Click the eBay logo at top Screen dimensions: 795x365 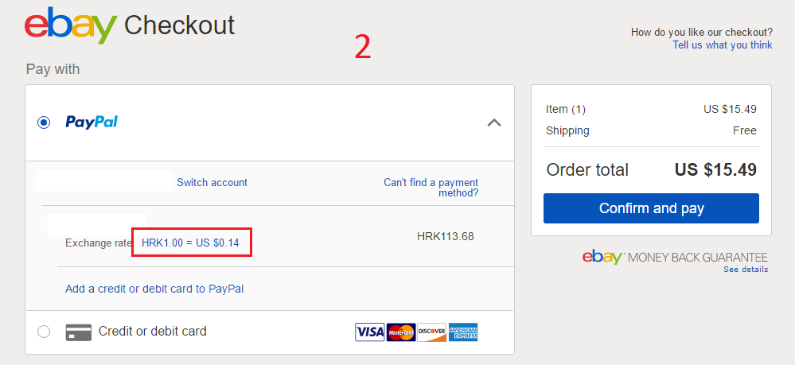pos(71,25)
